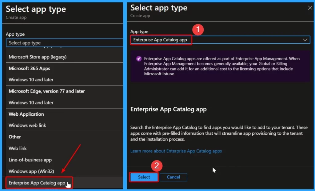The image size is (315, 191).
Task: Open the 'Select app type' field in left pane
Action: click(65, 43)
